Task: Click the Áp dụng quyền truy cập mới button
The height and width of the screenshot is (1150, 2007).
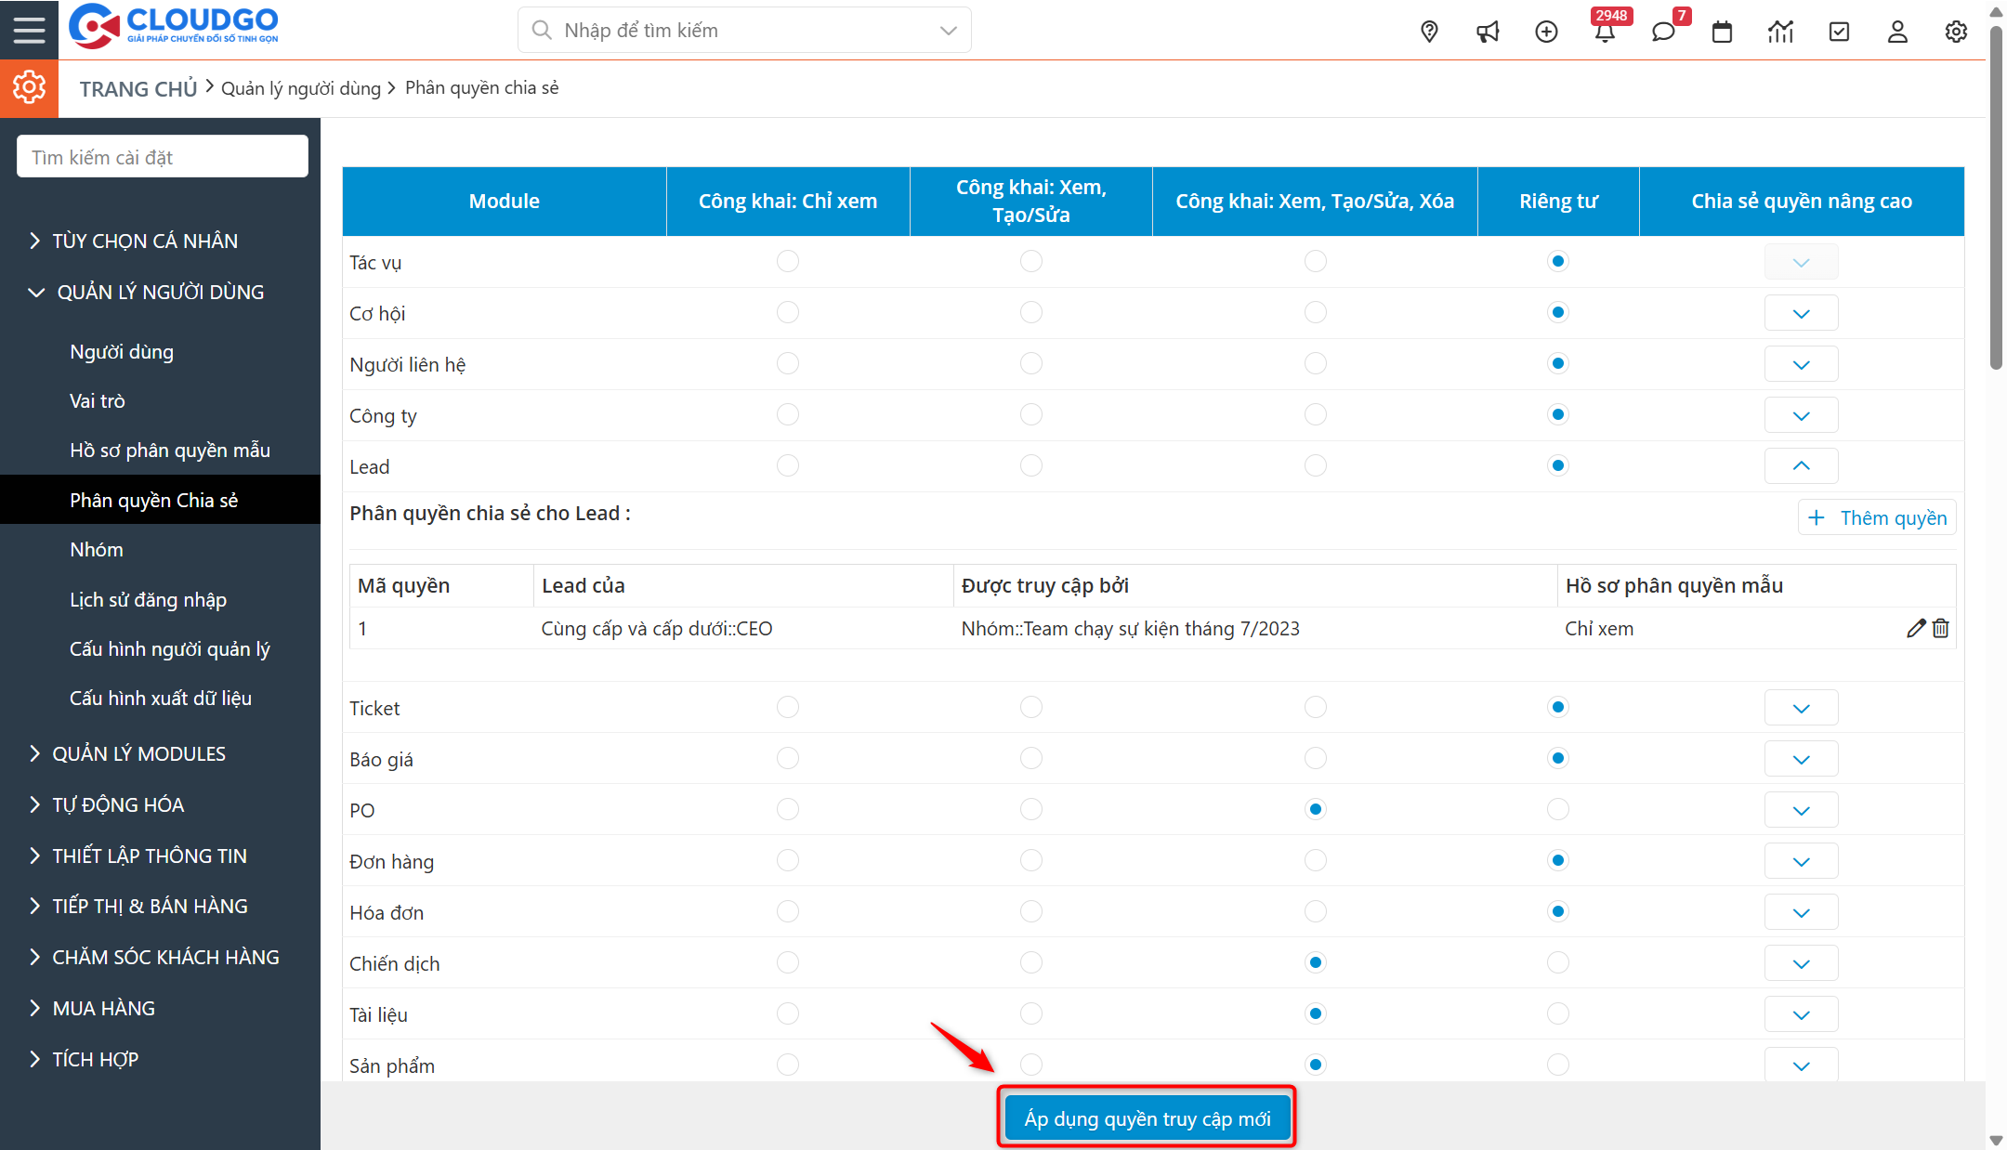Action: [x=1147, y=1117]
